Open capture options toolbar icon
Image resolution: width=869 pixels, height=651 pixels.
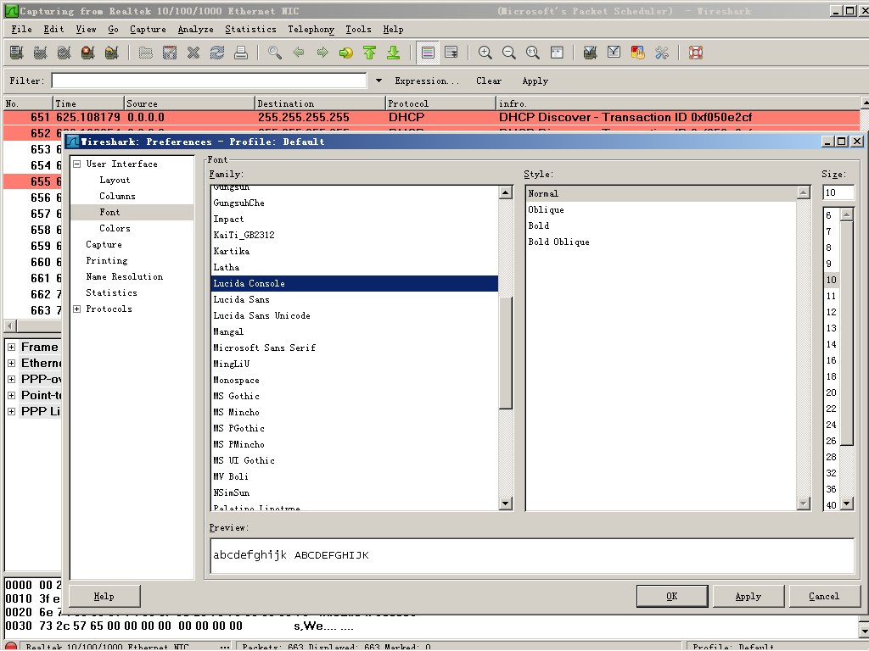[x=41, y=53]
